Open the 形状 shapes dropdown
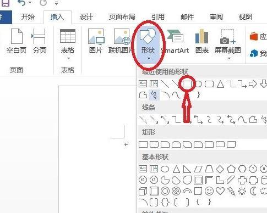The height and width of the screenshot is (213, 267). pyautogui.click(x=148, y=44)
